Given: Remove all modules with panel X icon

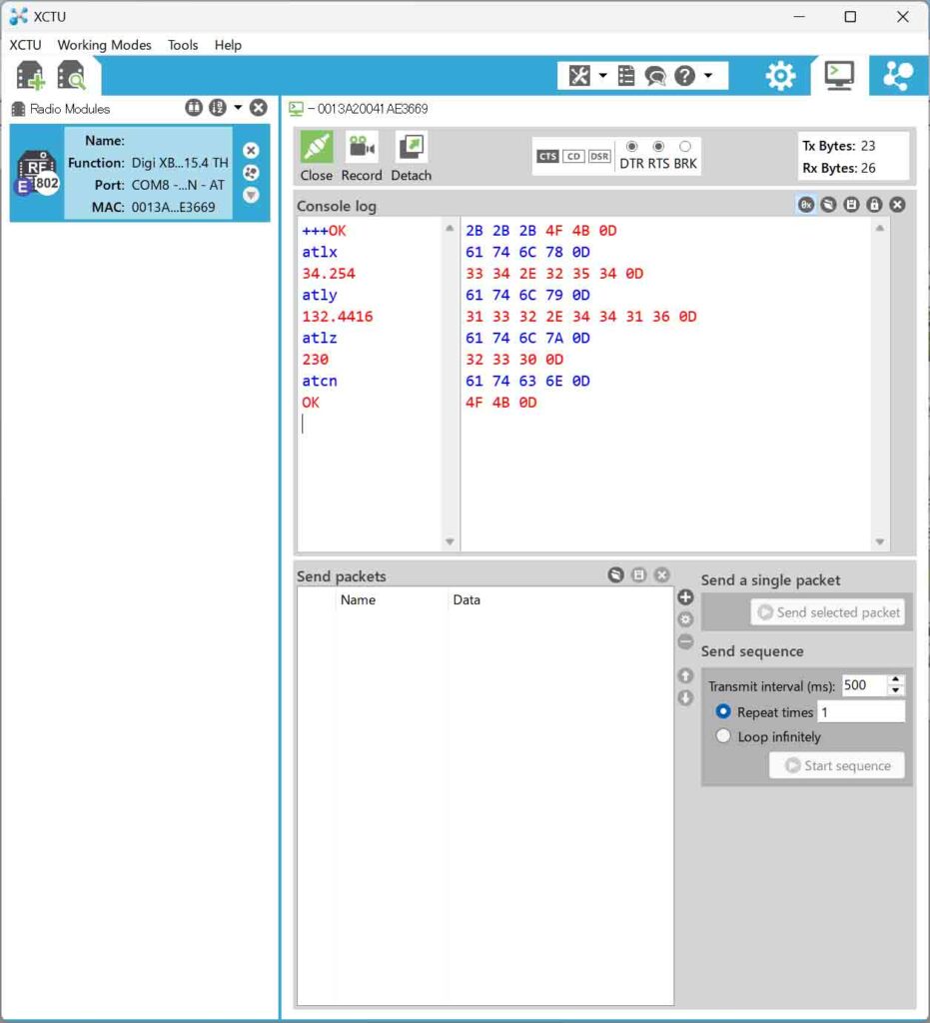Looking at the screenshot, I should [x=259, y=108].
